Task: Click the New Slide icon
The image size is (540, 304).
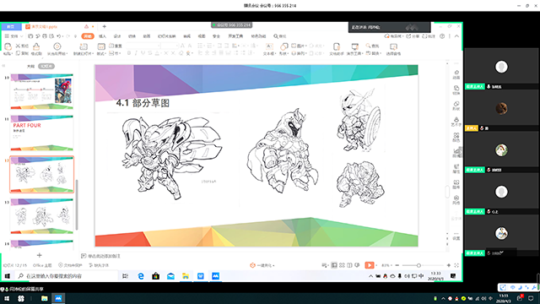Action: [x=84, y=46]
